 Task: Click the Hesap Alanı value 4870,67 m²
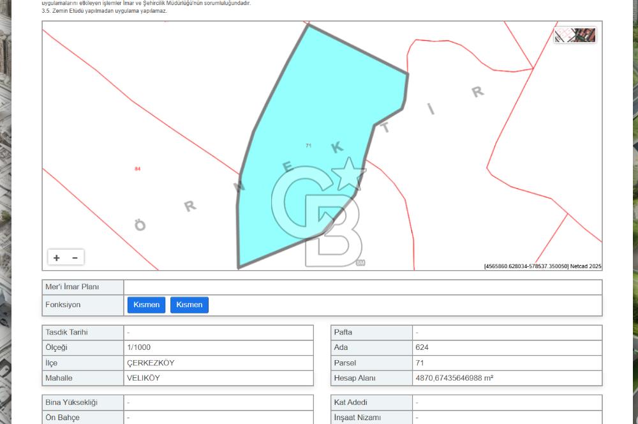454,378
